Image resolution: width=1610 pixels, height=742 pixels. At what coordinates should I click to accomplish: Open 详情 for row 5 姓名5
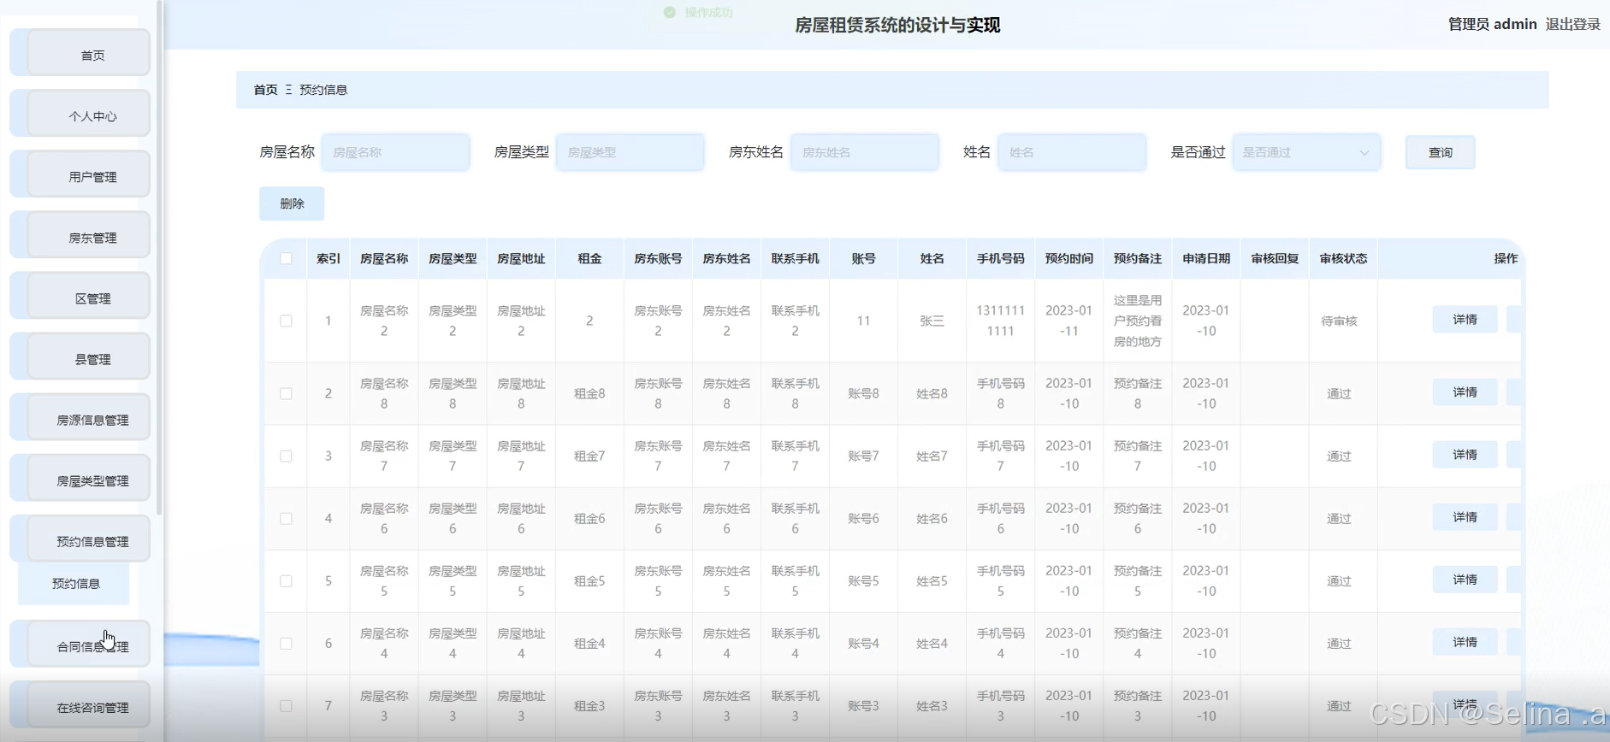pyautogui.click(x=1465, y=579)
